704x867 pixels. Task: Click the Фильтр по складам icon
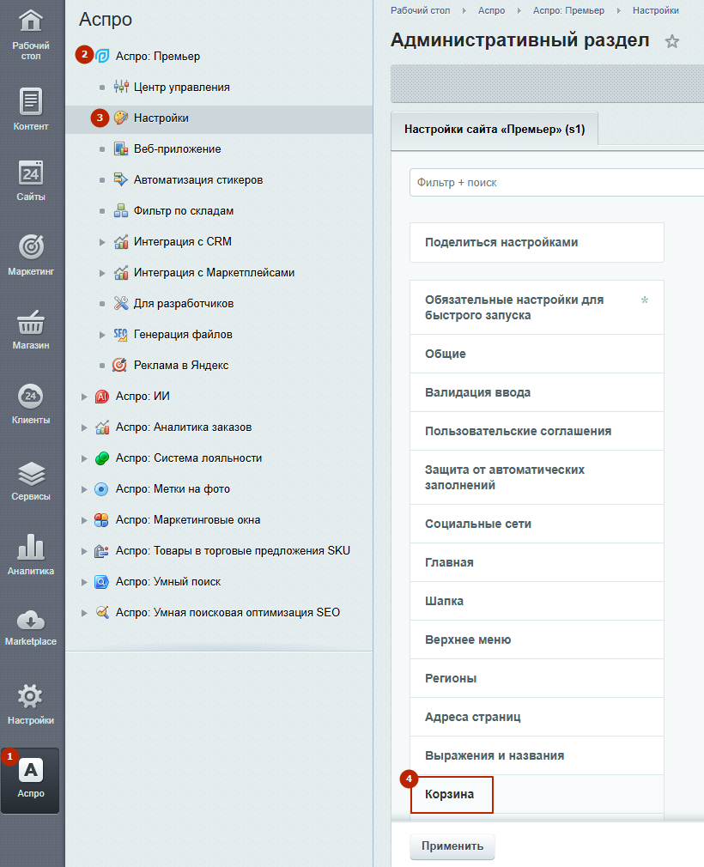point(120,210)
